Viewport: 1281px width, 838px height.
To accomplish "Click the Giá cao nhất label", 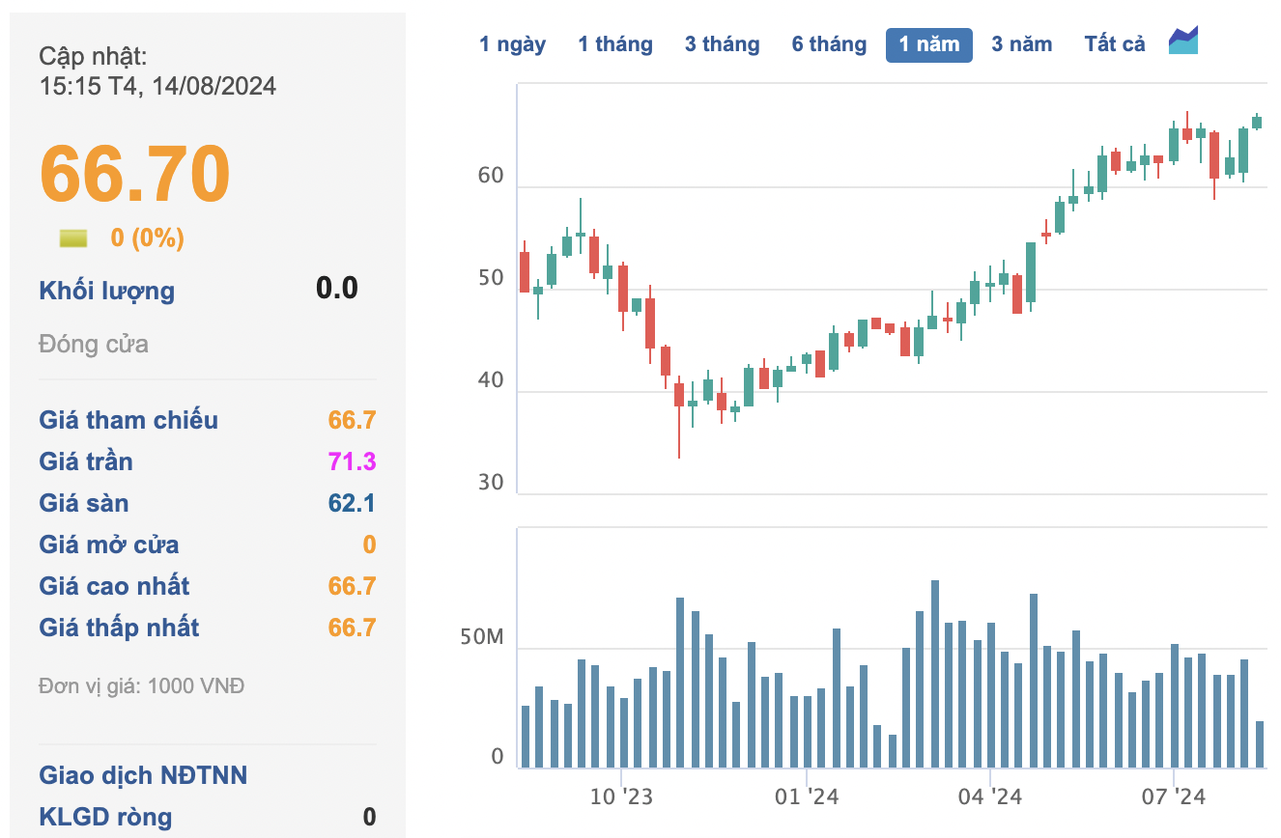I will [114, 586].
